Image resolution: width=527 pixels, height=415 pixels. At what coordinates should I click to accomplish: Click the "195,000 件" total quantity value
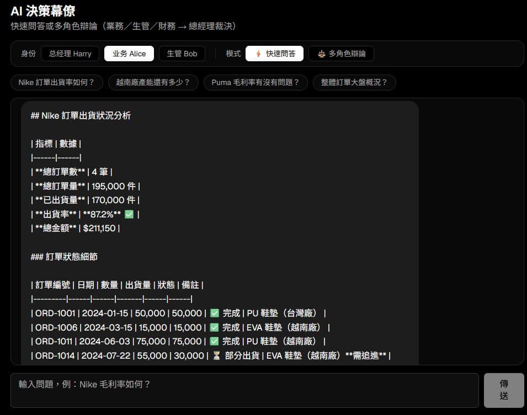tap(114, 186)
